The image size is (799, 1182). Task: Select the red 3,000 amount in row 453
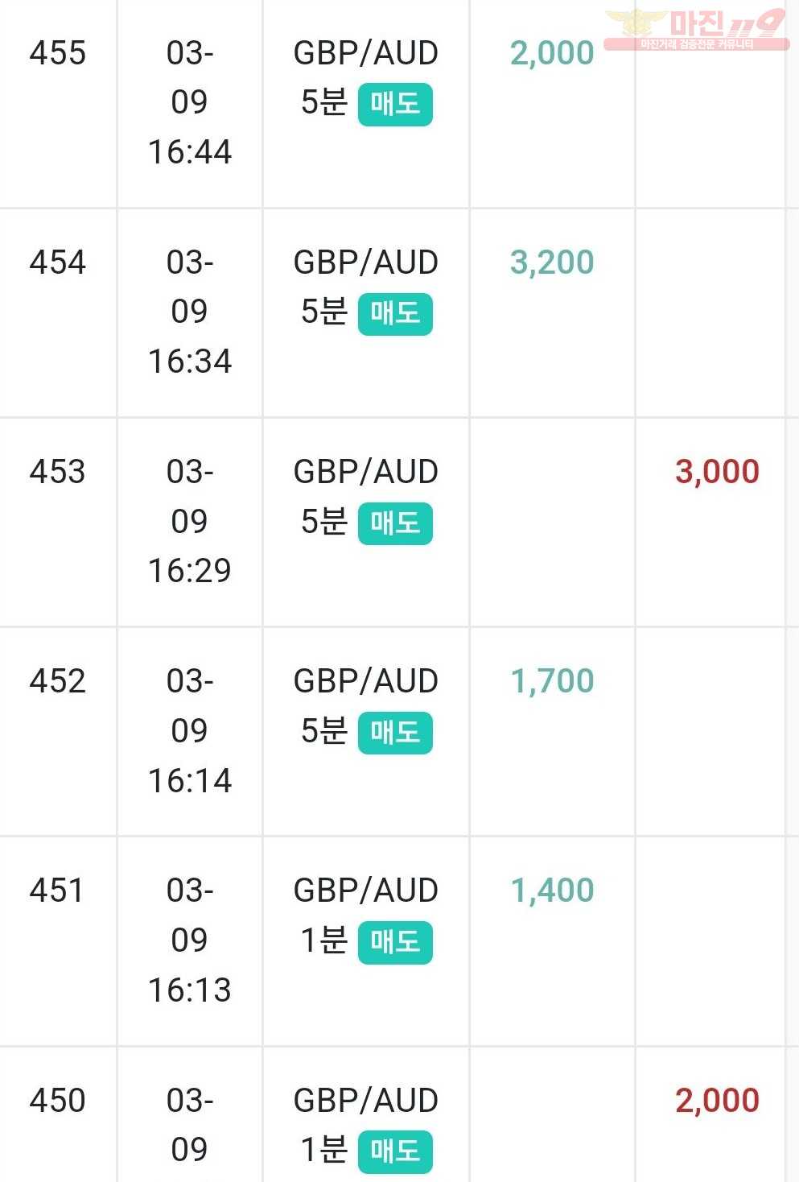pyautogui.click(x=718, y=472)
